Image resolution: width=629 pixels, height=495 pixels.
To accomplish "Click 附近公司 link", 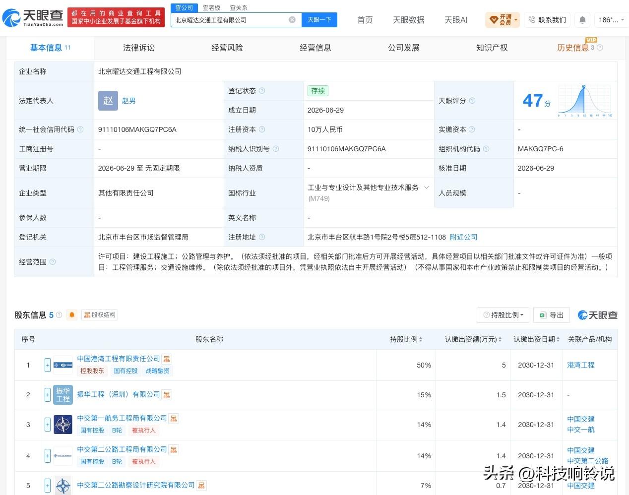I will tap(463, 237).
